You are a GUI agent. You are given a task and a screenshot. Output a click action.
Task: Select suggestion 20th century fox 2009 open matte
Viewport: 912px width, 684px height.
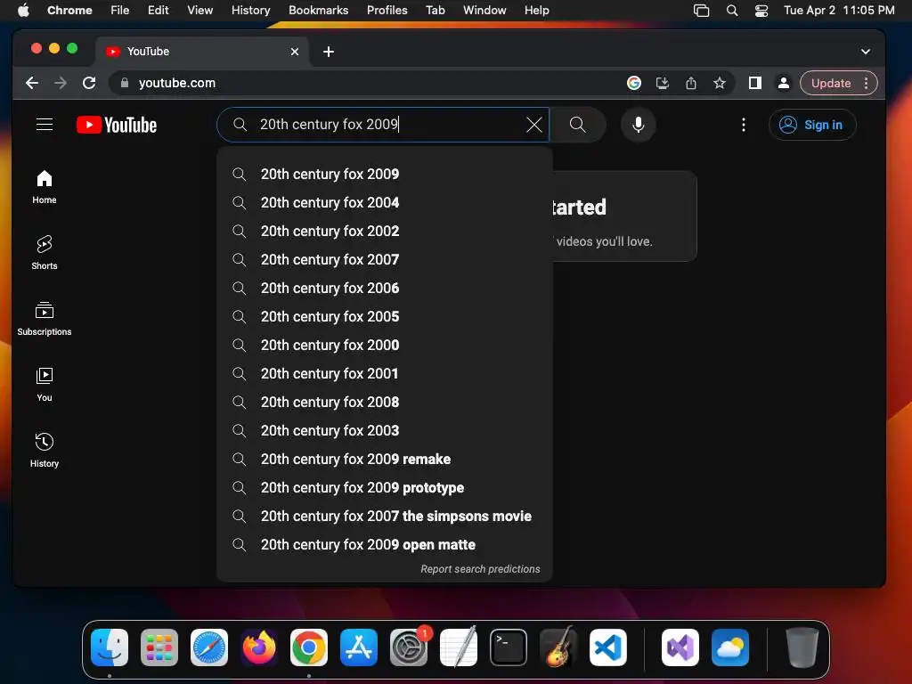tap(384, 544)
